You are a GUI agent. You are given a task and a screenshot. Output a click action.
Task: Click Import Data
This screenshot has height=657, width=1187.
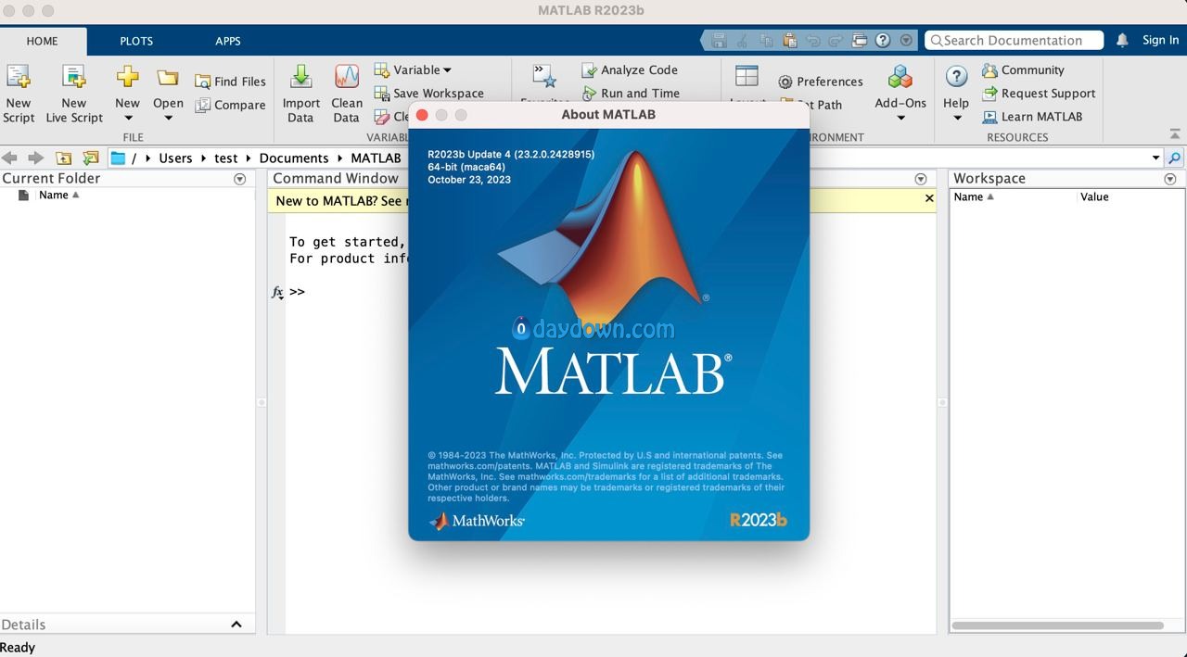coord(300,93)
